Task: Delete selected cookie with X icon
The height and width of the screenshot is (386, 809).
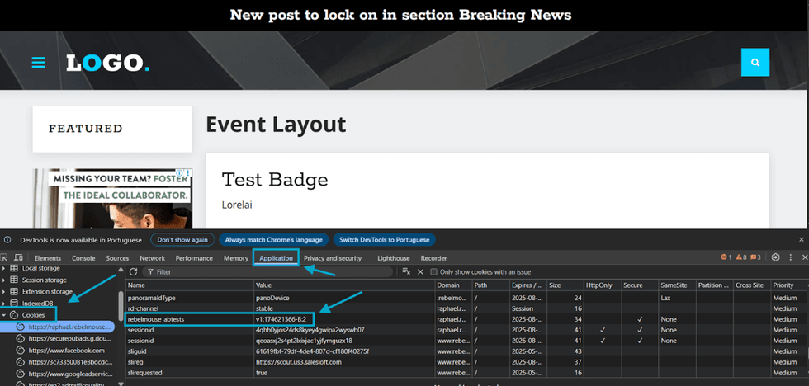Action: point(420,271)
